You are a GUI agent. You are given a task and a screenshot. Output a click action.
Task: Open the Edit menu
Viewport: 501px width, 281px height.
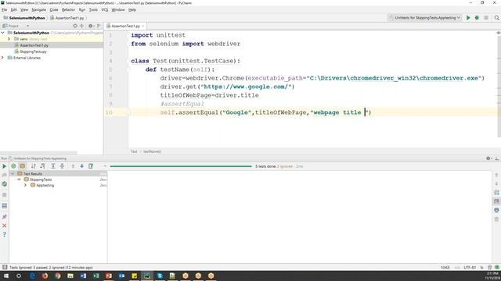(x=14, y=10)
